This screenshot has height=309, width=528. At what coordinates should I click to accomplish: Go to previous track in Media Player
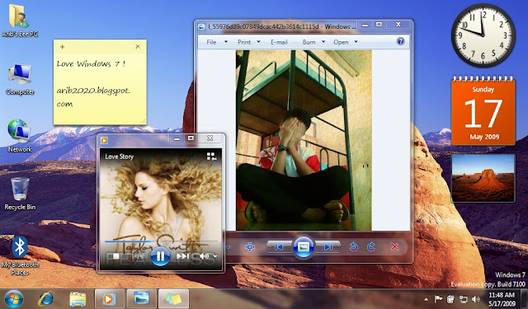(138, 256)
